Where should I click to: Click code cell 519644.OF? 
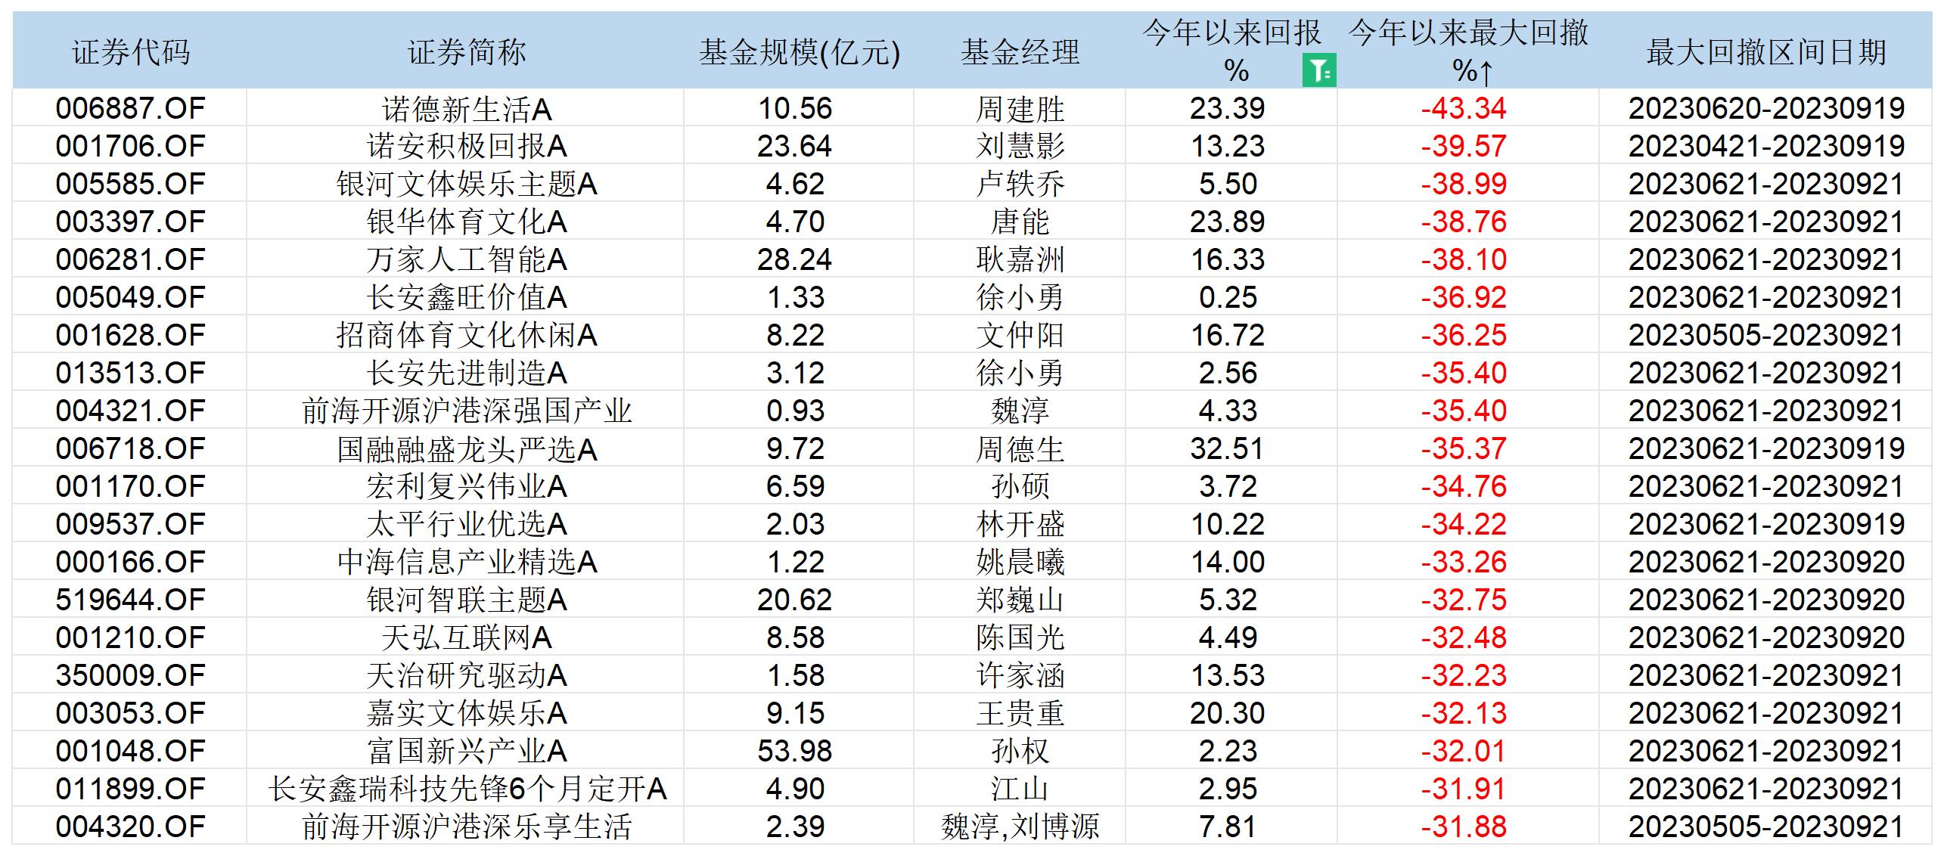click(x=130, y=600)
